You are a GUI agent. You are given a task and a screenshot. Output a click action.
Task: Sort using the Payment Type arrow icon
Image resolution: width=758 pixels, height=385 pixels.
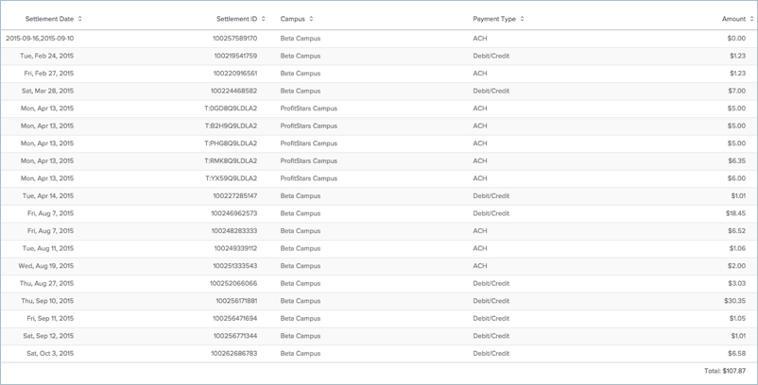coord(522,19)
